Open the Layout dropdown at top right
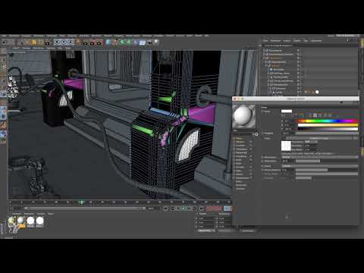 click(x=347, y=36)
